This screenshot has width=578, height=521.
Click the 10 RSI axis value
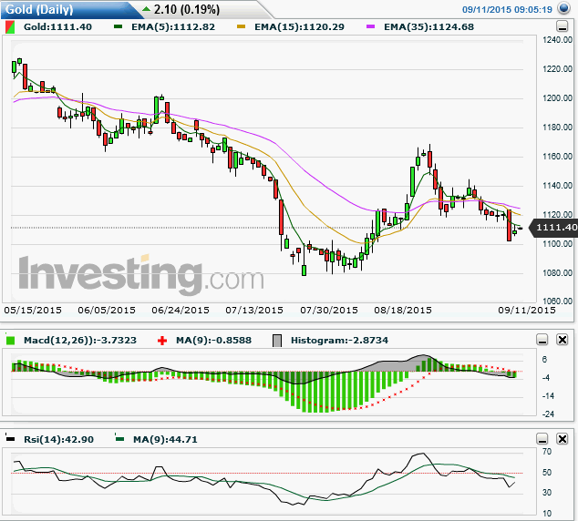[547, 514]
